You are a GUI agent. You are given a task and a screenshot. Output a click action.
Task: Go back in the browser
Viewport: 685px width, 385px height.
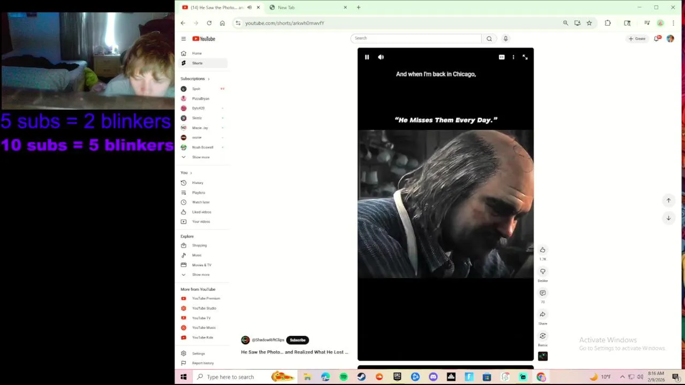[183, 23]
